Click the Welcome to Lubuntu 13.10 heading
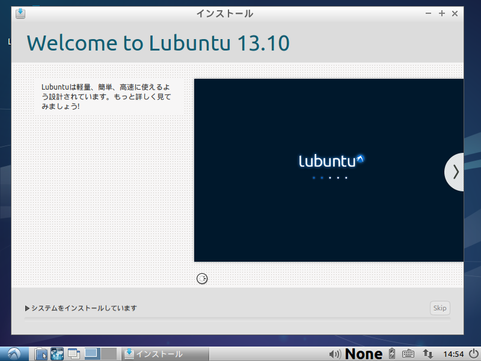Screen dimensions: 481x361 click(x=158, y=43)
